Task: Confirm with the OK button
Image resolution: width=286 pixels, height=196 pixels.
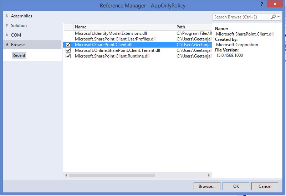Action: click(236, 186)
